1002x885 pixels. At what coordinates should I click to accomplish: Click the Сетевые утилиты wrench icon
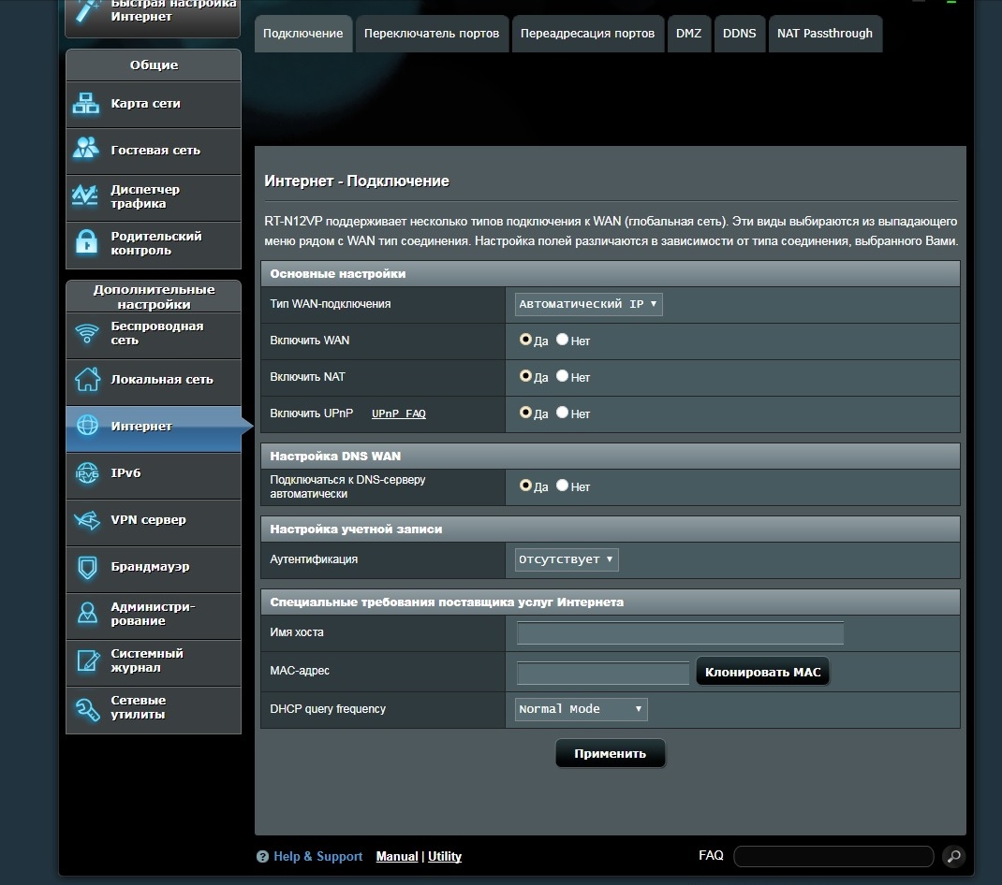[x=87, y=708]
